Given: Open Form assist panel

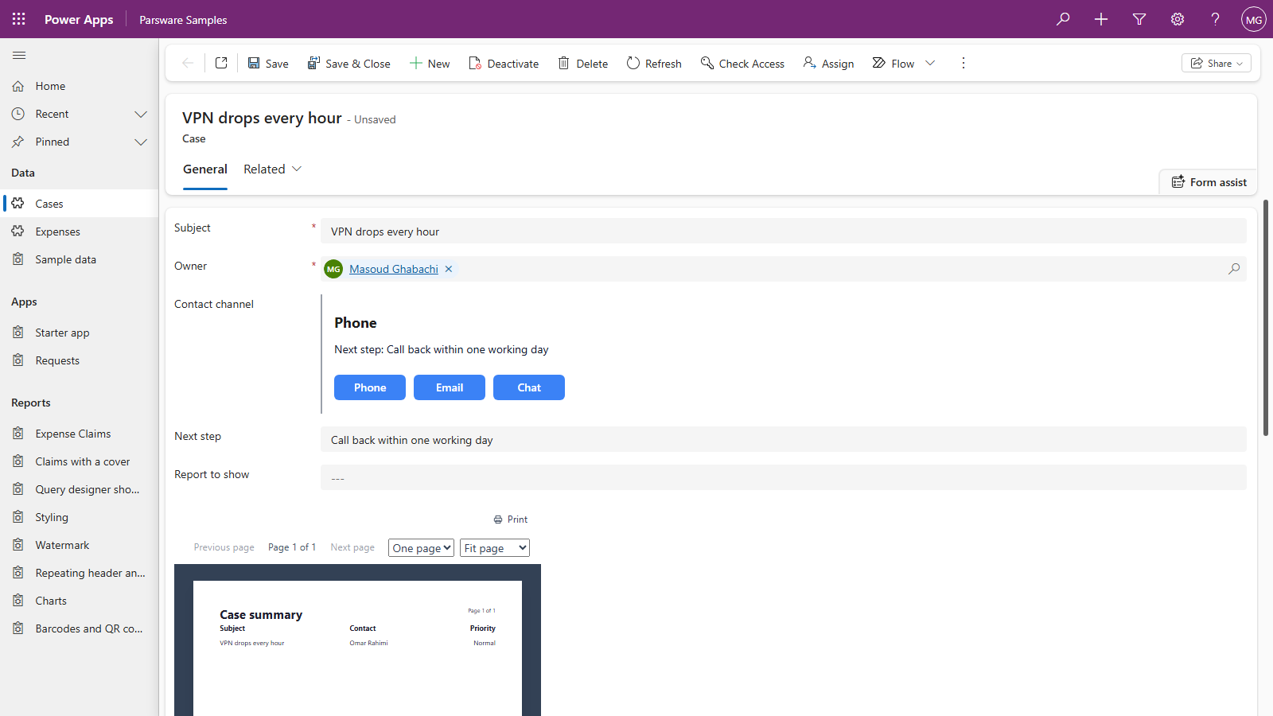Looking at the screenshot, I should click(x=1209, y=182).
